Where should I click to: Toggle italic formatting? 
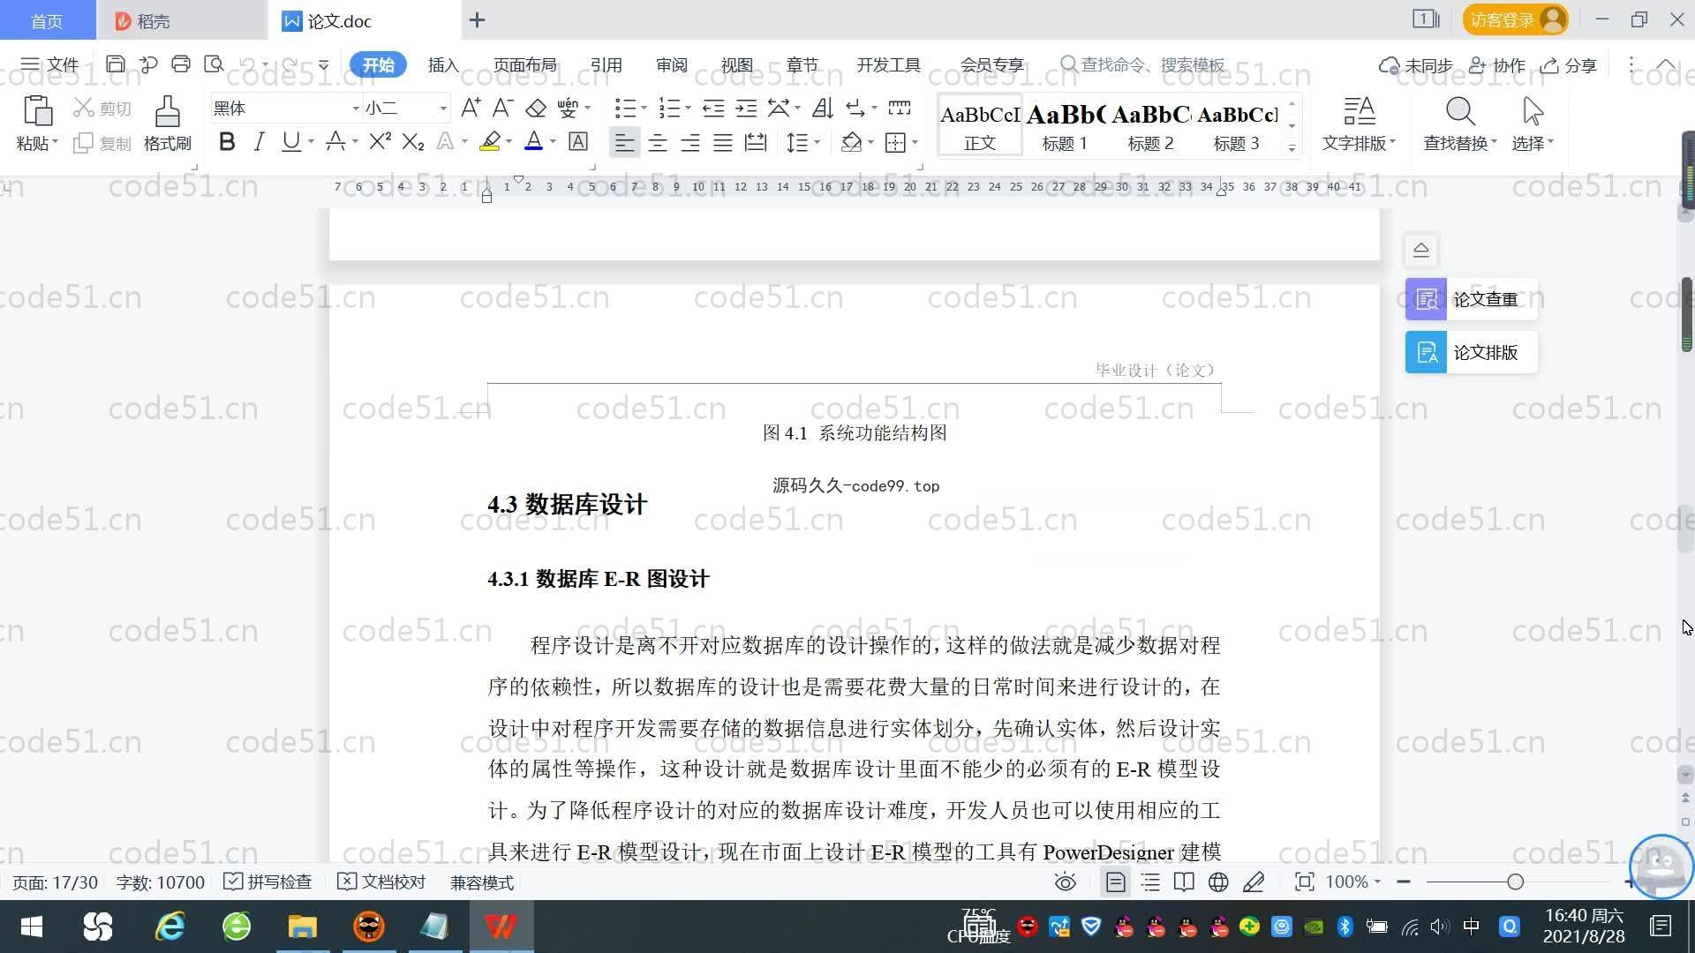click(259, 141)
